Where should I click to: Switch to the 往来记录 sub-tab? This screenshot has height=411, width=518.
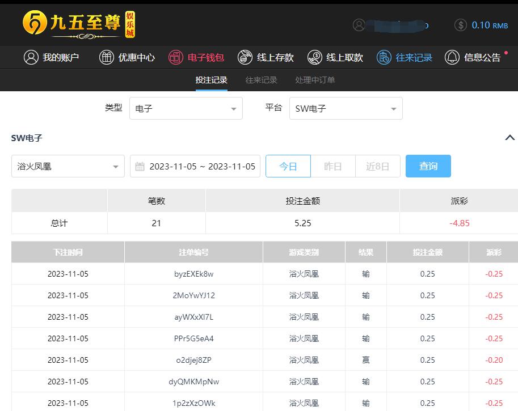[x=261, y=80]
